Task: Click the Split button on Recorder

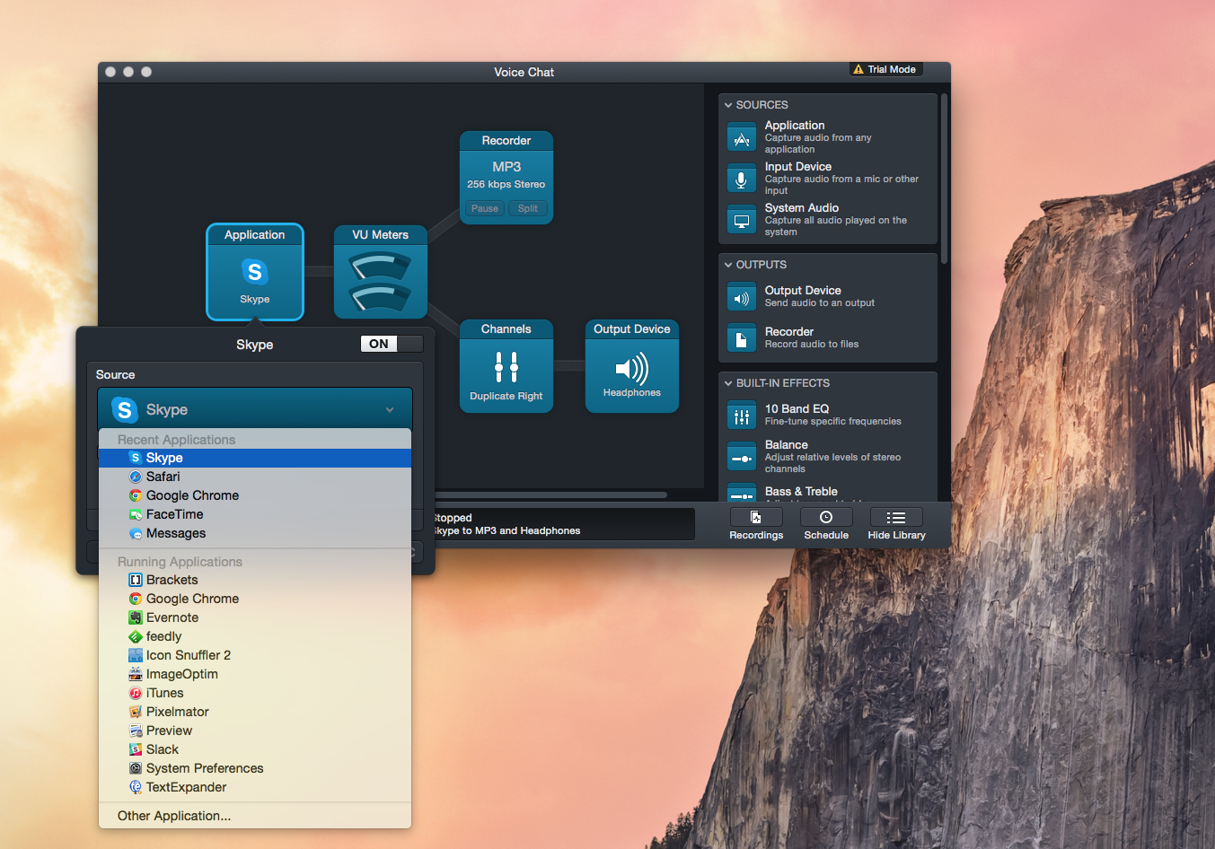Action: tap(528, 208)
